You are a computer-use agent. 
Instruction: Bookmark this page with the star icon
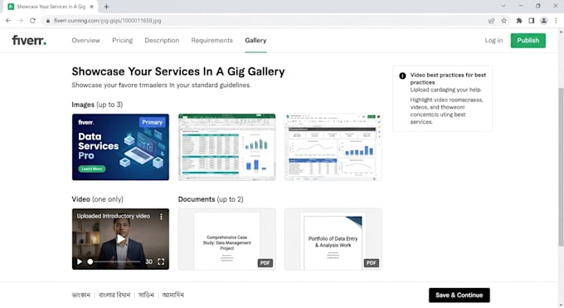(503, 21)
